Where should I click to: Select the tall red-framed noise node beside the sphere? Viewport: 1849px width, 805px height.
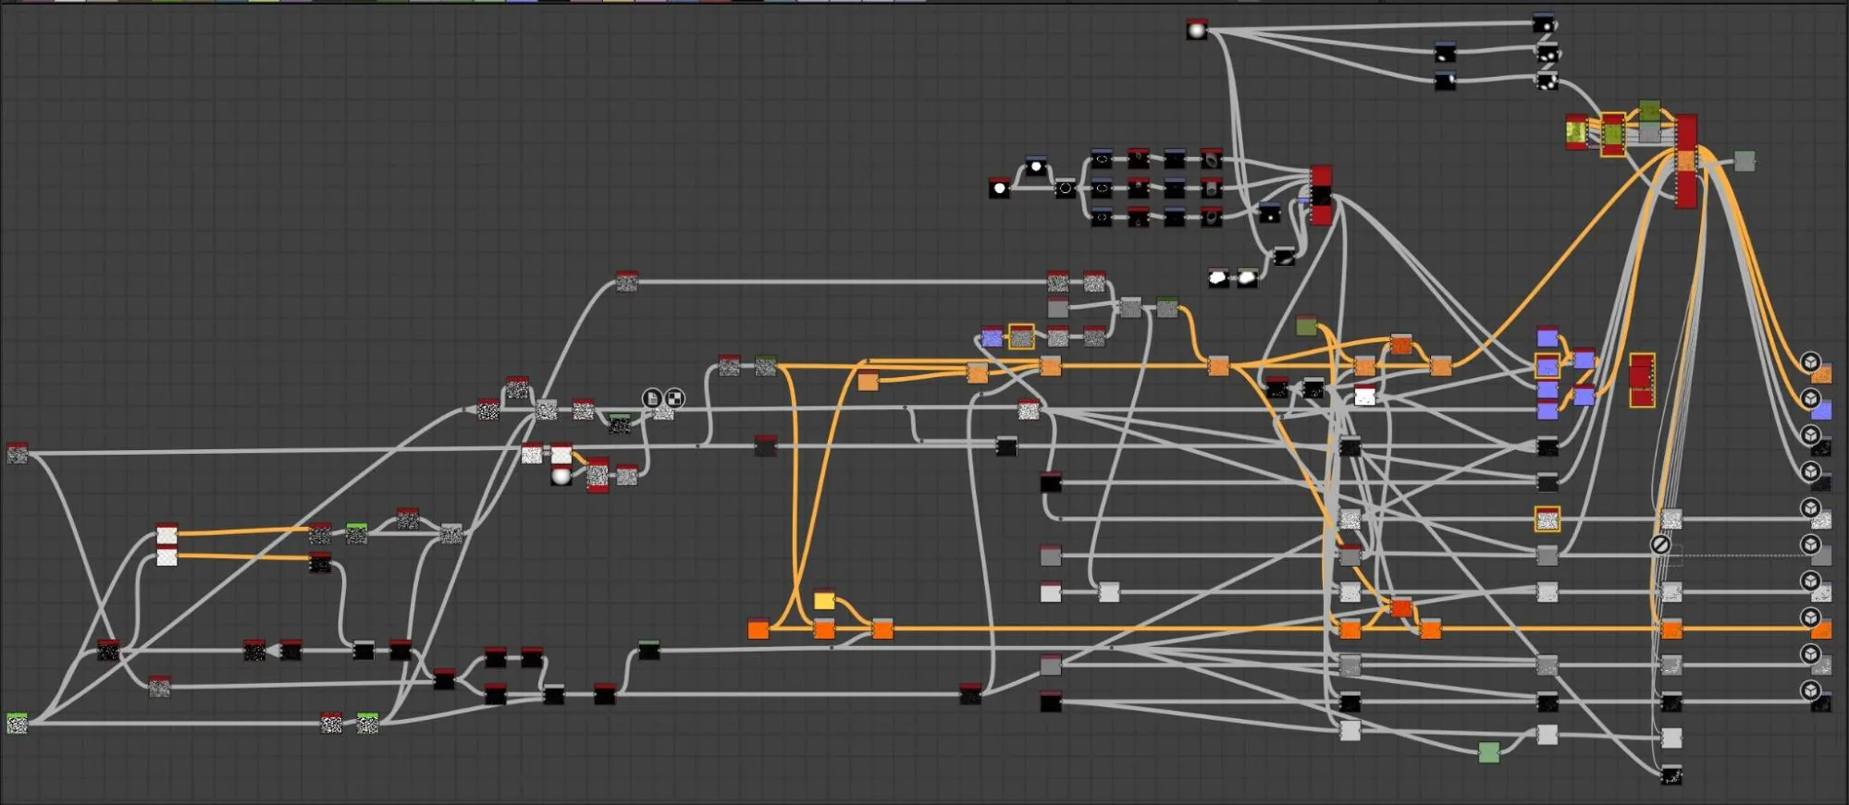tap(598, 475)
